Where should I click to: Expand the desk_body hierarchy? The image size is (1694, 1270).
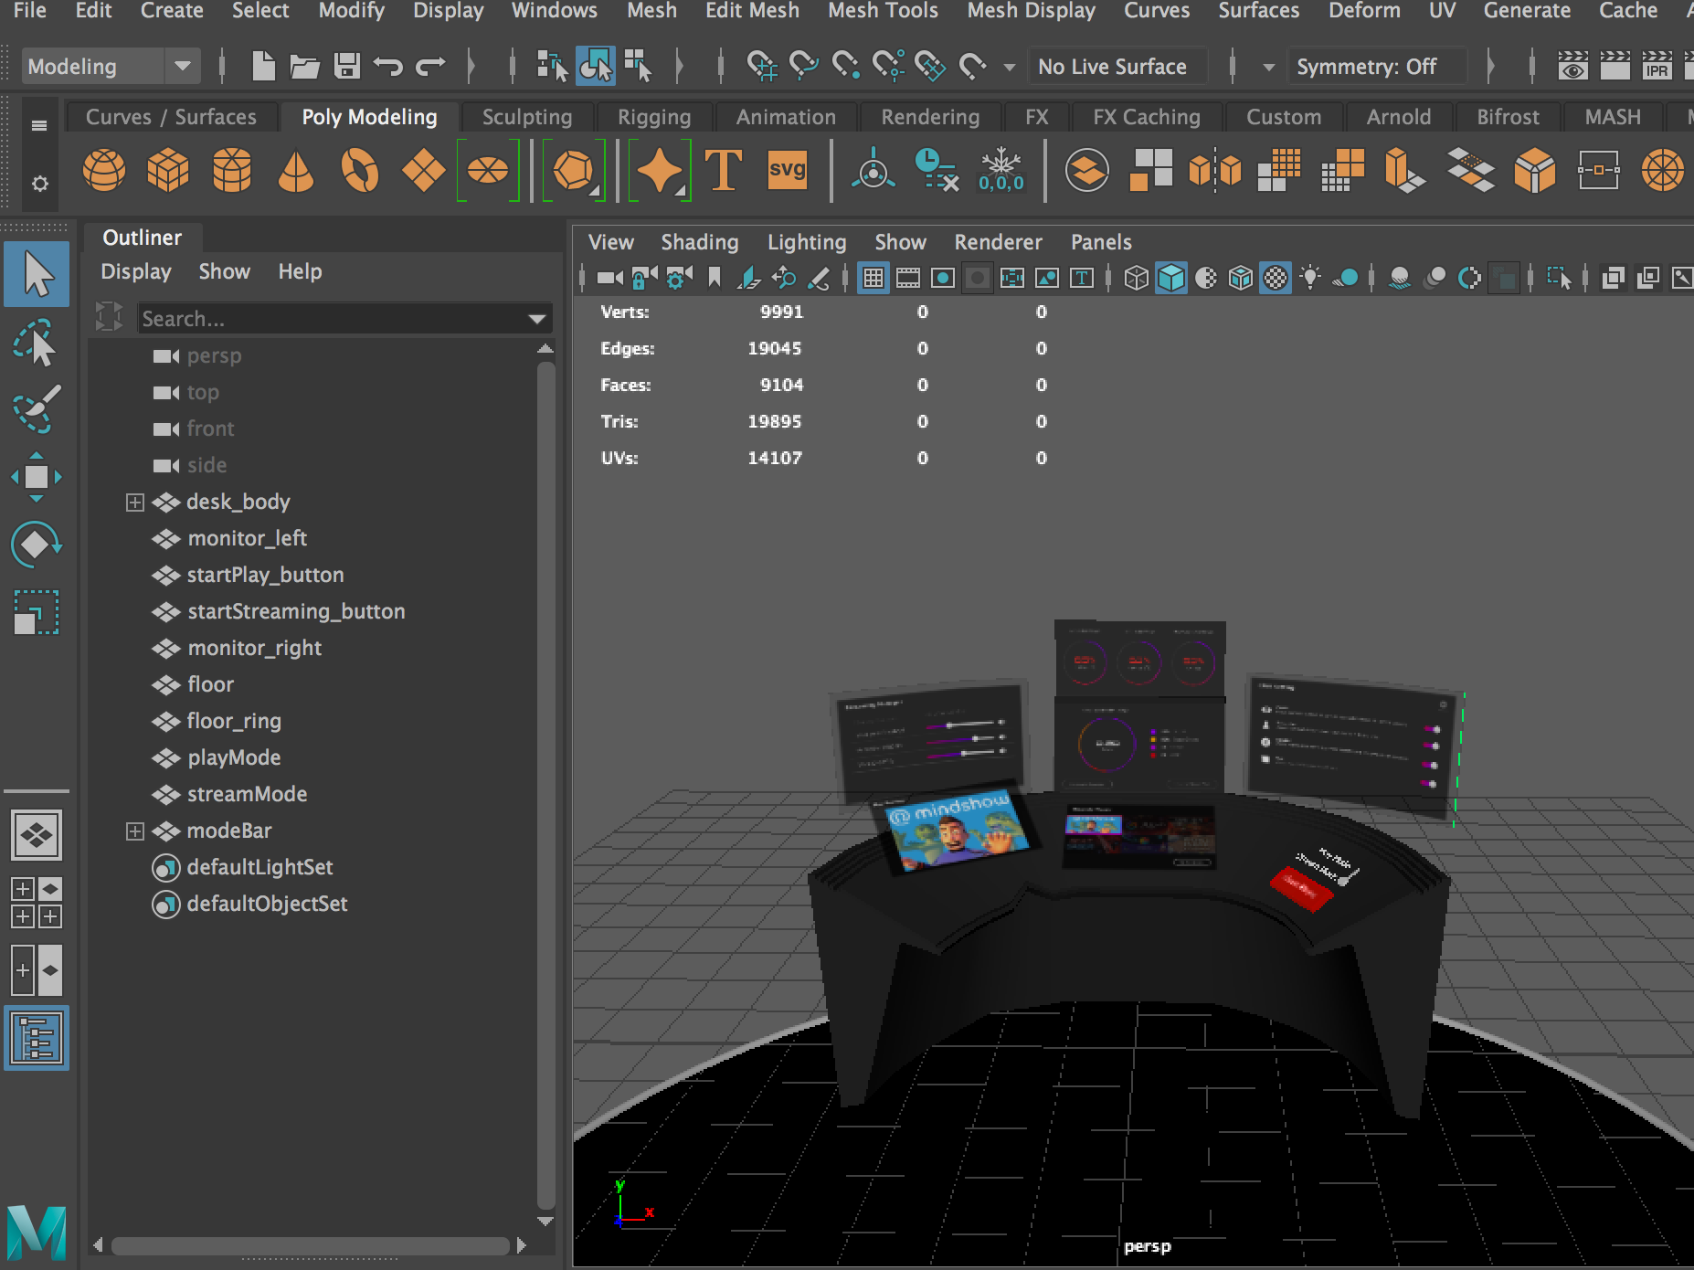(135, 503)
